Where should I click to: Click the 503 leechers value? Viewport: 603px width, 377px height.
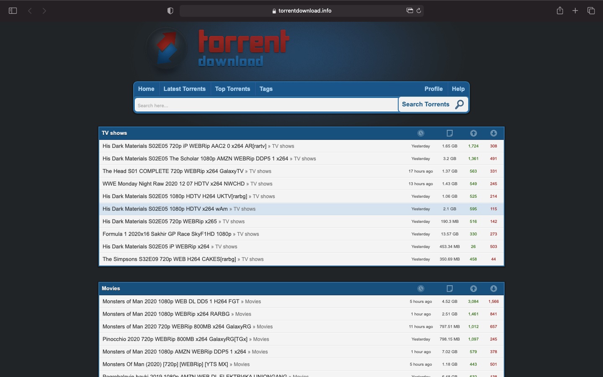[494, 247]
